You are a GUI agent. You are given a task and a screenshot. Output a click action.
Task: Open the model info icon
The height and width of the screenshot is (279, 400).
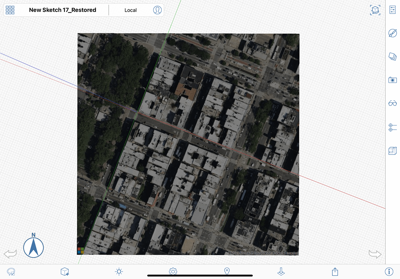(x=389, y=272)
